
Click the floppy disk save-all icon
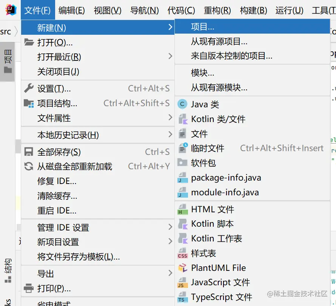point(29,151)
